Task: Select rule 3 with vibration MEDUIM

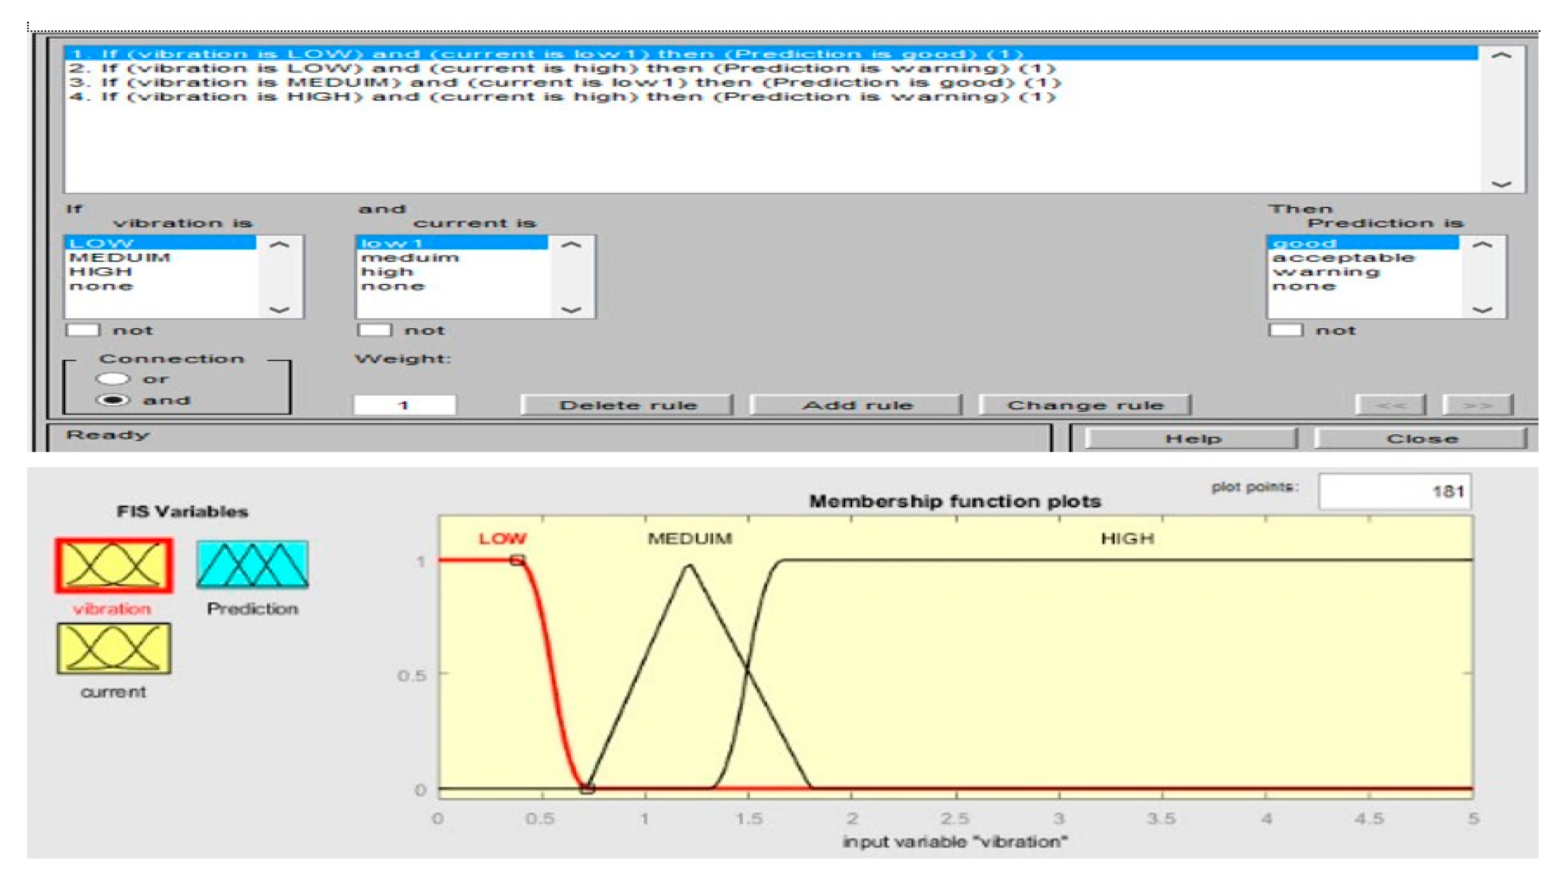Action: (564, 83)
